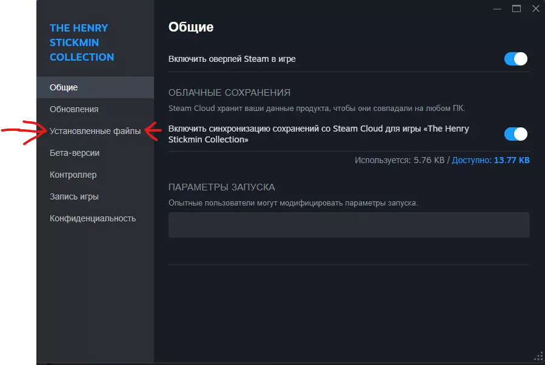This screenshot has height=365, width=545.
Task: Open the Запись игры section
Action: (x=74, y=196)
